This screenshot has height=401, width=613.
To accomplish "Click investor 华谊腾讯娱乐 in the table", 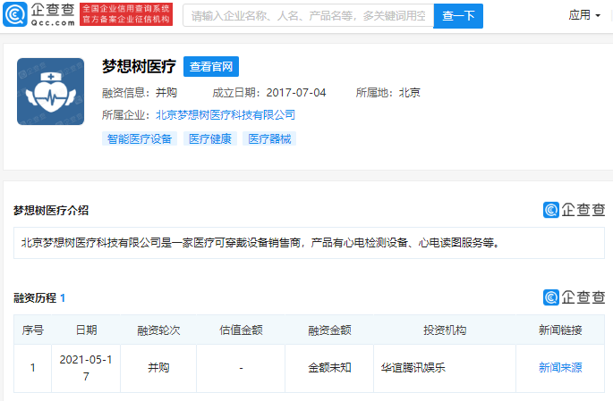I will coord(415,367).
